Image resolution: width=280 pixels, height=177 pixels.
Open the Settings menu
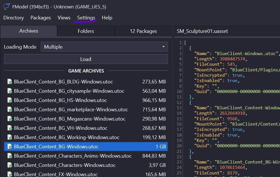[x=86, y=18]
